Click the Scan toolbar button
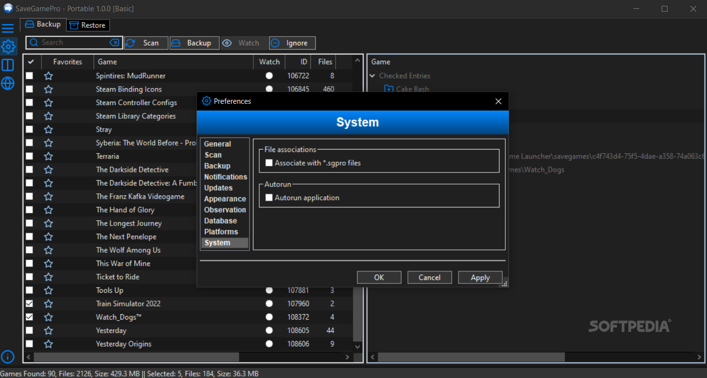The width and height of the screenshot is (707, 378). point(146,43)
